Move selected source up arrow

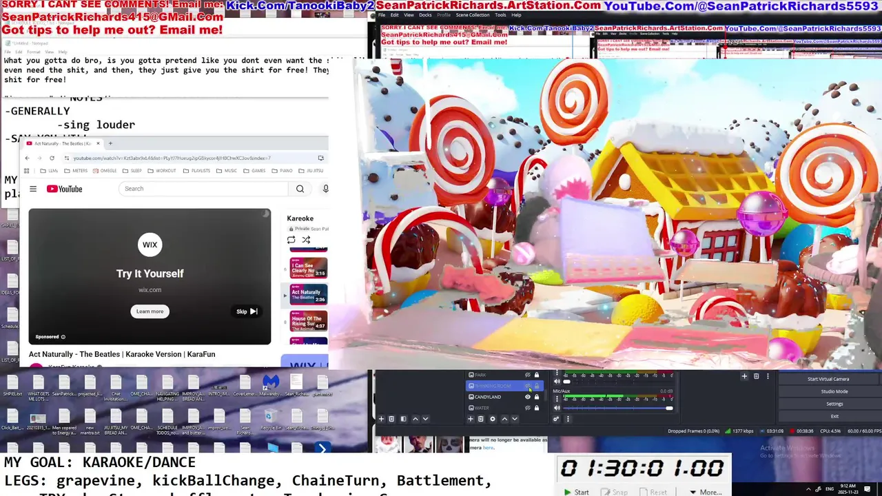point(504,419)
